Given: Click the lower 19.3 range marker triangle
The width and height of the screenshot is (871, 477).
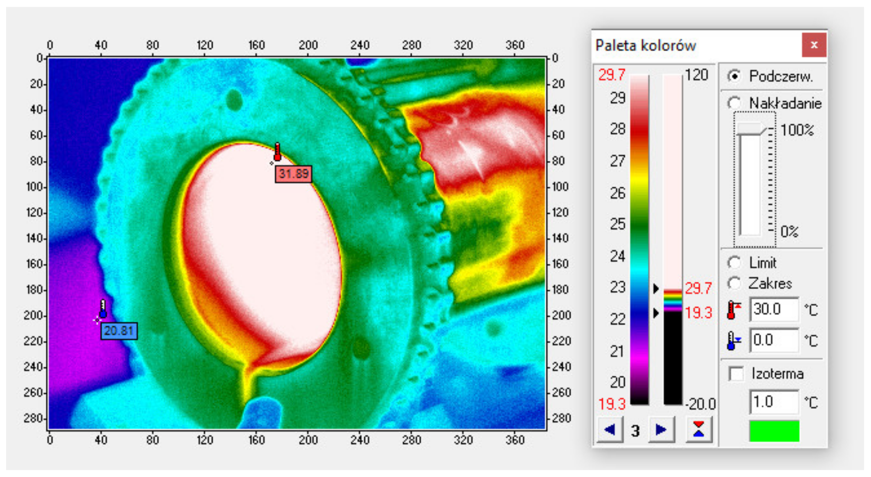Looking at the screenshot, I should tap(656, 313).
